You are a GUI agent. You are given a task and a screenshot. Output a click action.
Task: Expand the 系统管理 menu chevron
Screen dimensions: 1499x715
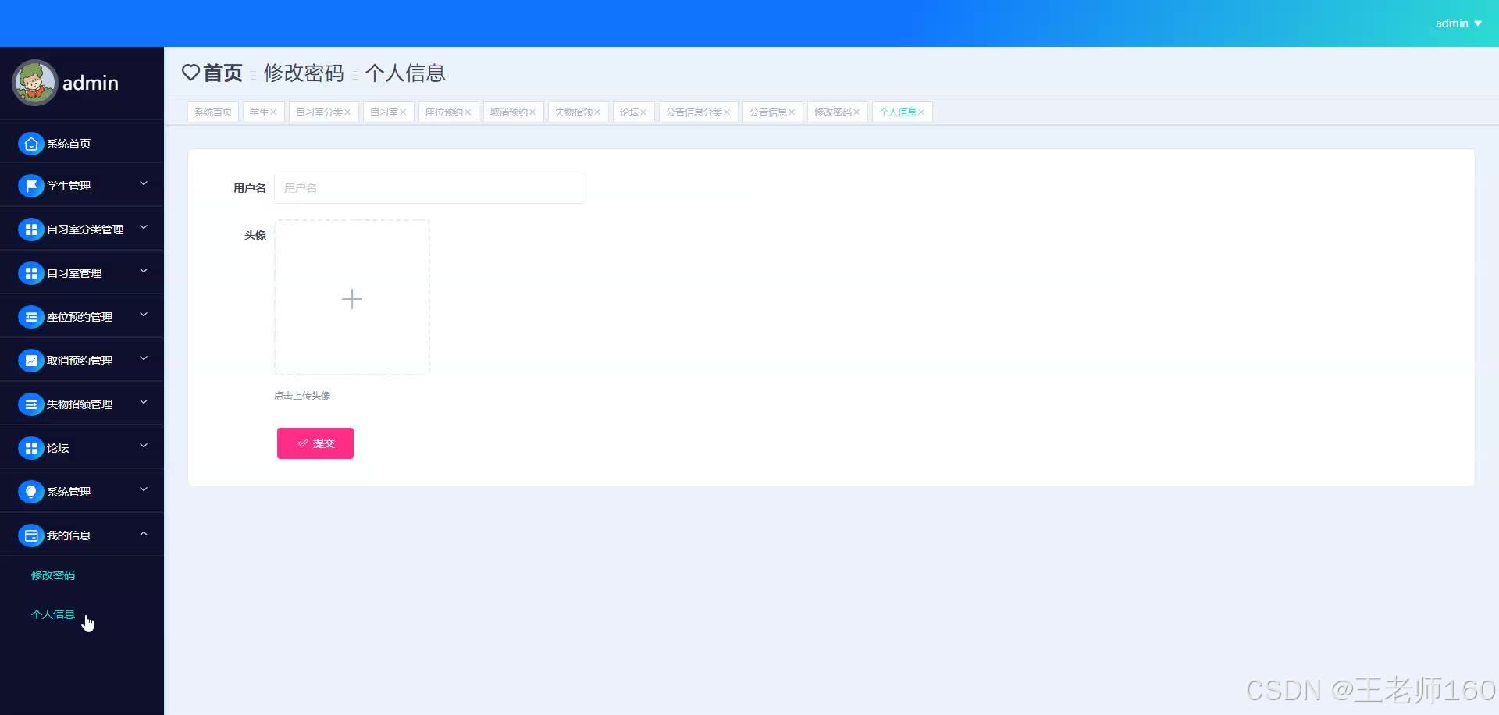[x=144, y=489]
